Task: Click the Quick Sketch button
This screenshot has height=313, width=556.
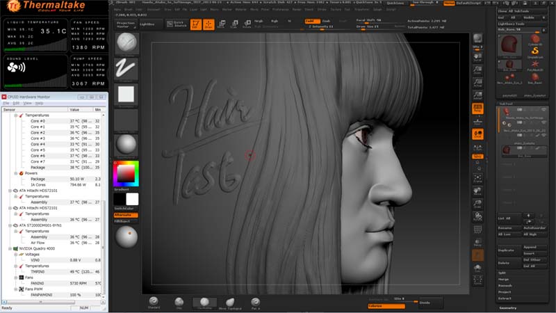Action: (x=177, y=24)
